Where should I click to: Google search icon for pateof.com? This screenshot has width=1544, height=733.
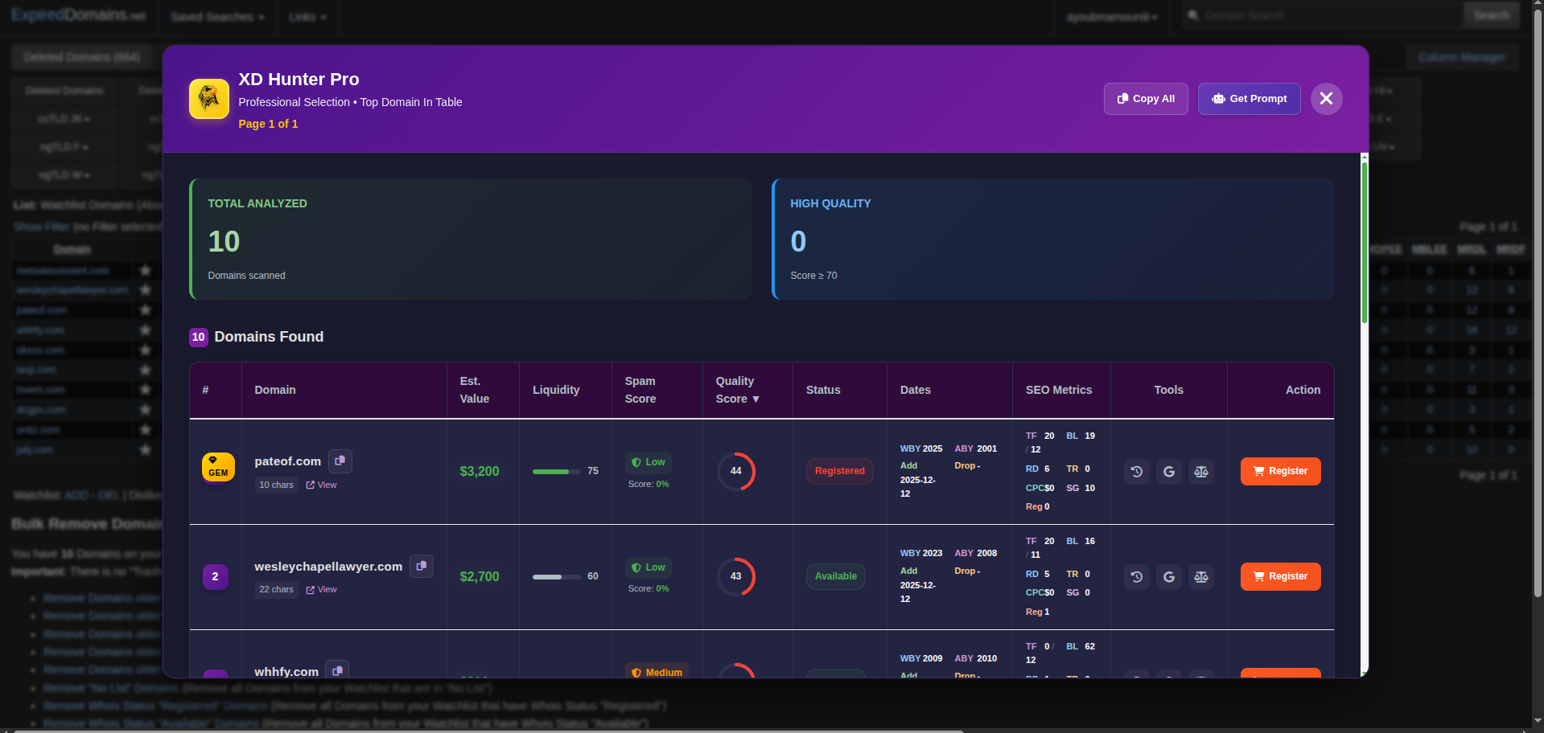coord(1168,472)
